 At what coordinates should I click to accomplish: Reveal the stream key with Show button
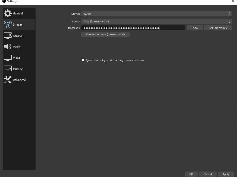(x=195, y=28)
